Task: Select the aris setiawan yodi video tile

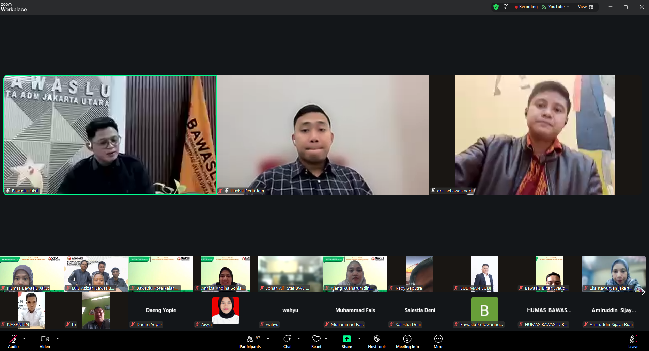Action: tap(535, 135)
